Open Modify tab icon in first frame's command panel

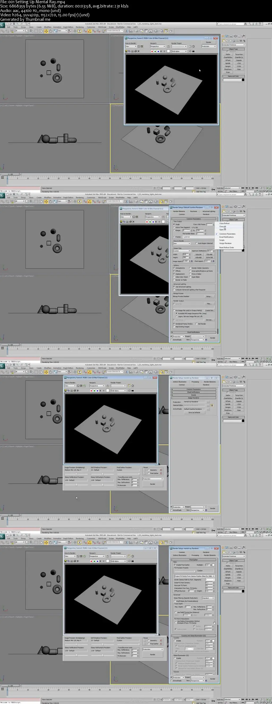tap(227, 36)
